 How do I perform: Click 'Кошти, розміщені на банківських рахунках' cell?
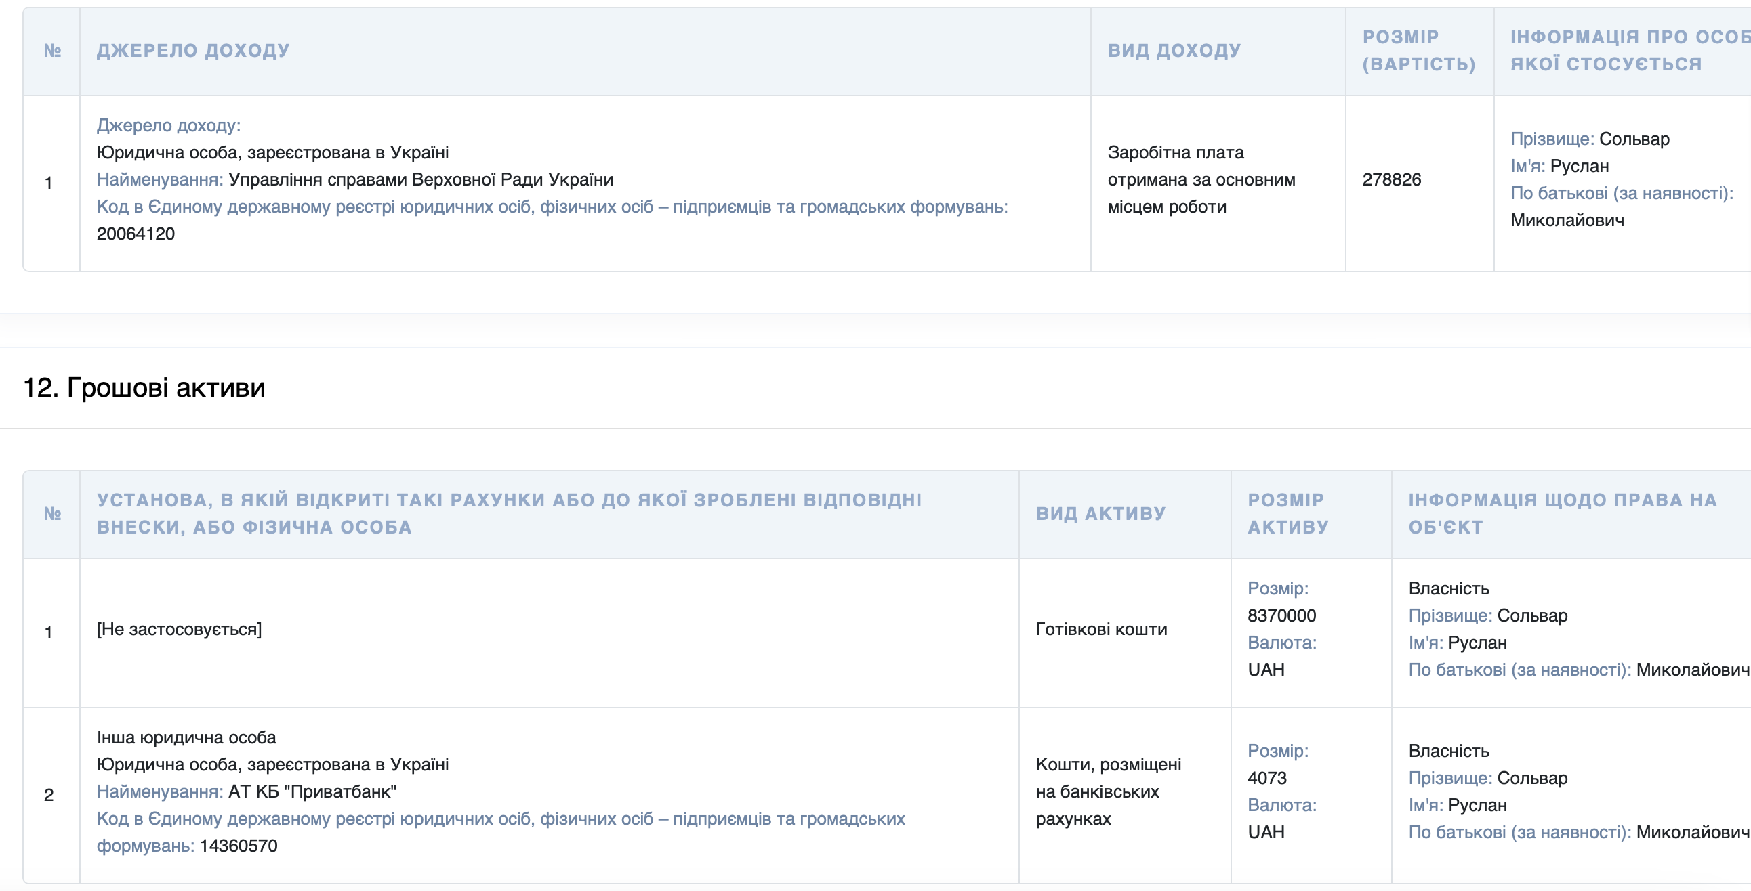[x=1108, y=791]
